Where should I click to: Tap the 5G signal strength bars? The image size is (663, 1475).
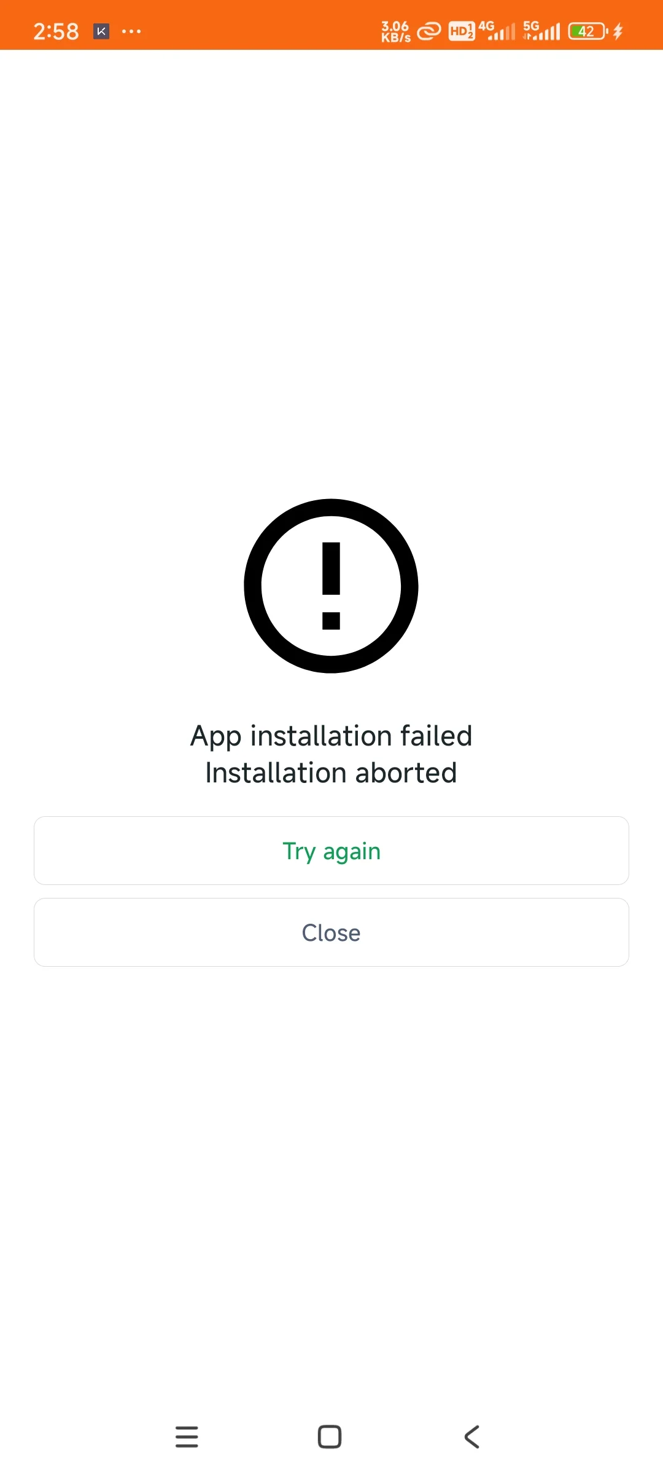[x=541, y=30]
